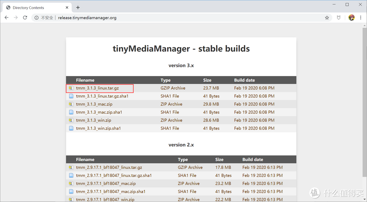Image resolution: width=367 pixels, height=202 pixels.
Task: Click file icon beside tmm_3.1.3_linux.tar.gz.sha1
Action: 71,96
